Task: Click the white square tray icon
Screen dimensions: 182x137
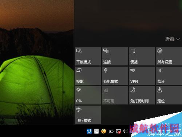Action: click(96, 131)
